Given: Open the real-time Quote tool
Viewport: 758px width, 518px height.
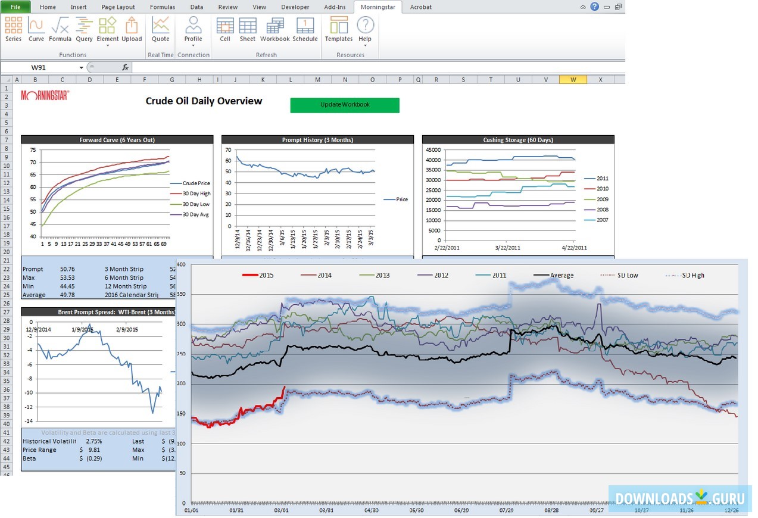Looking at the screenshot, I should [160, 31].
